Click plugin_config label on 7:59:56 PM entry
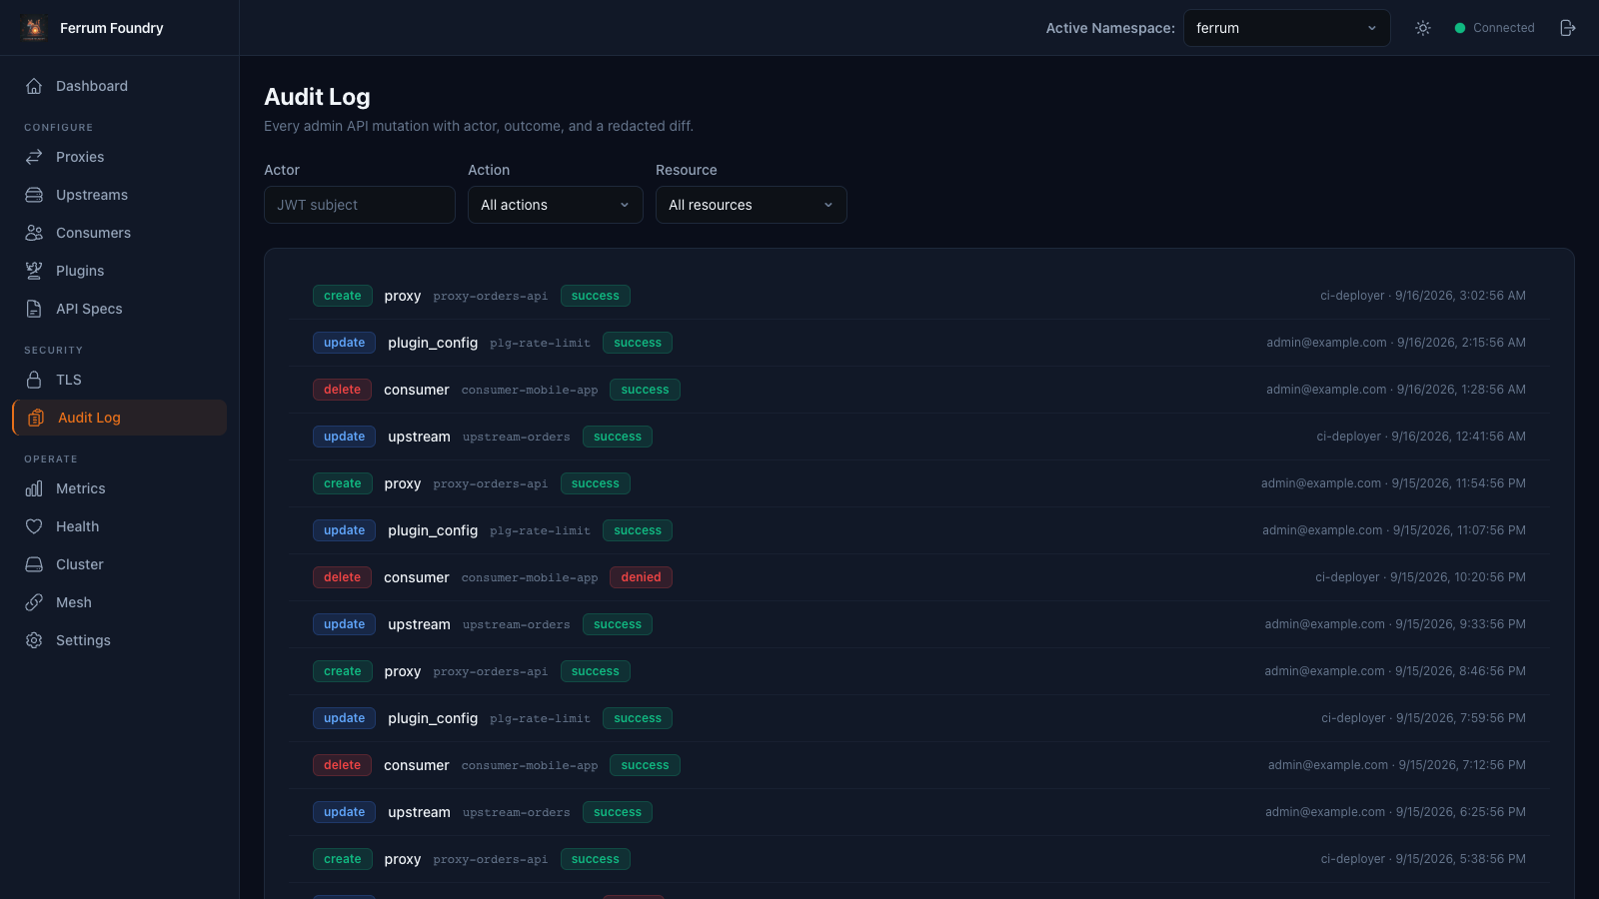 [x=433, y=718]
